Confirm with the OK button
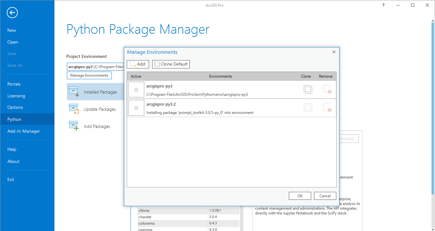 300,196
